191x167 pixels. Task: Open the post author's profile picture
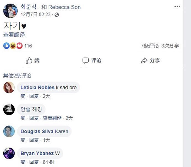(x=10, y=11)
